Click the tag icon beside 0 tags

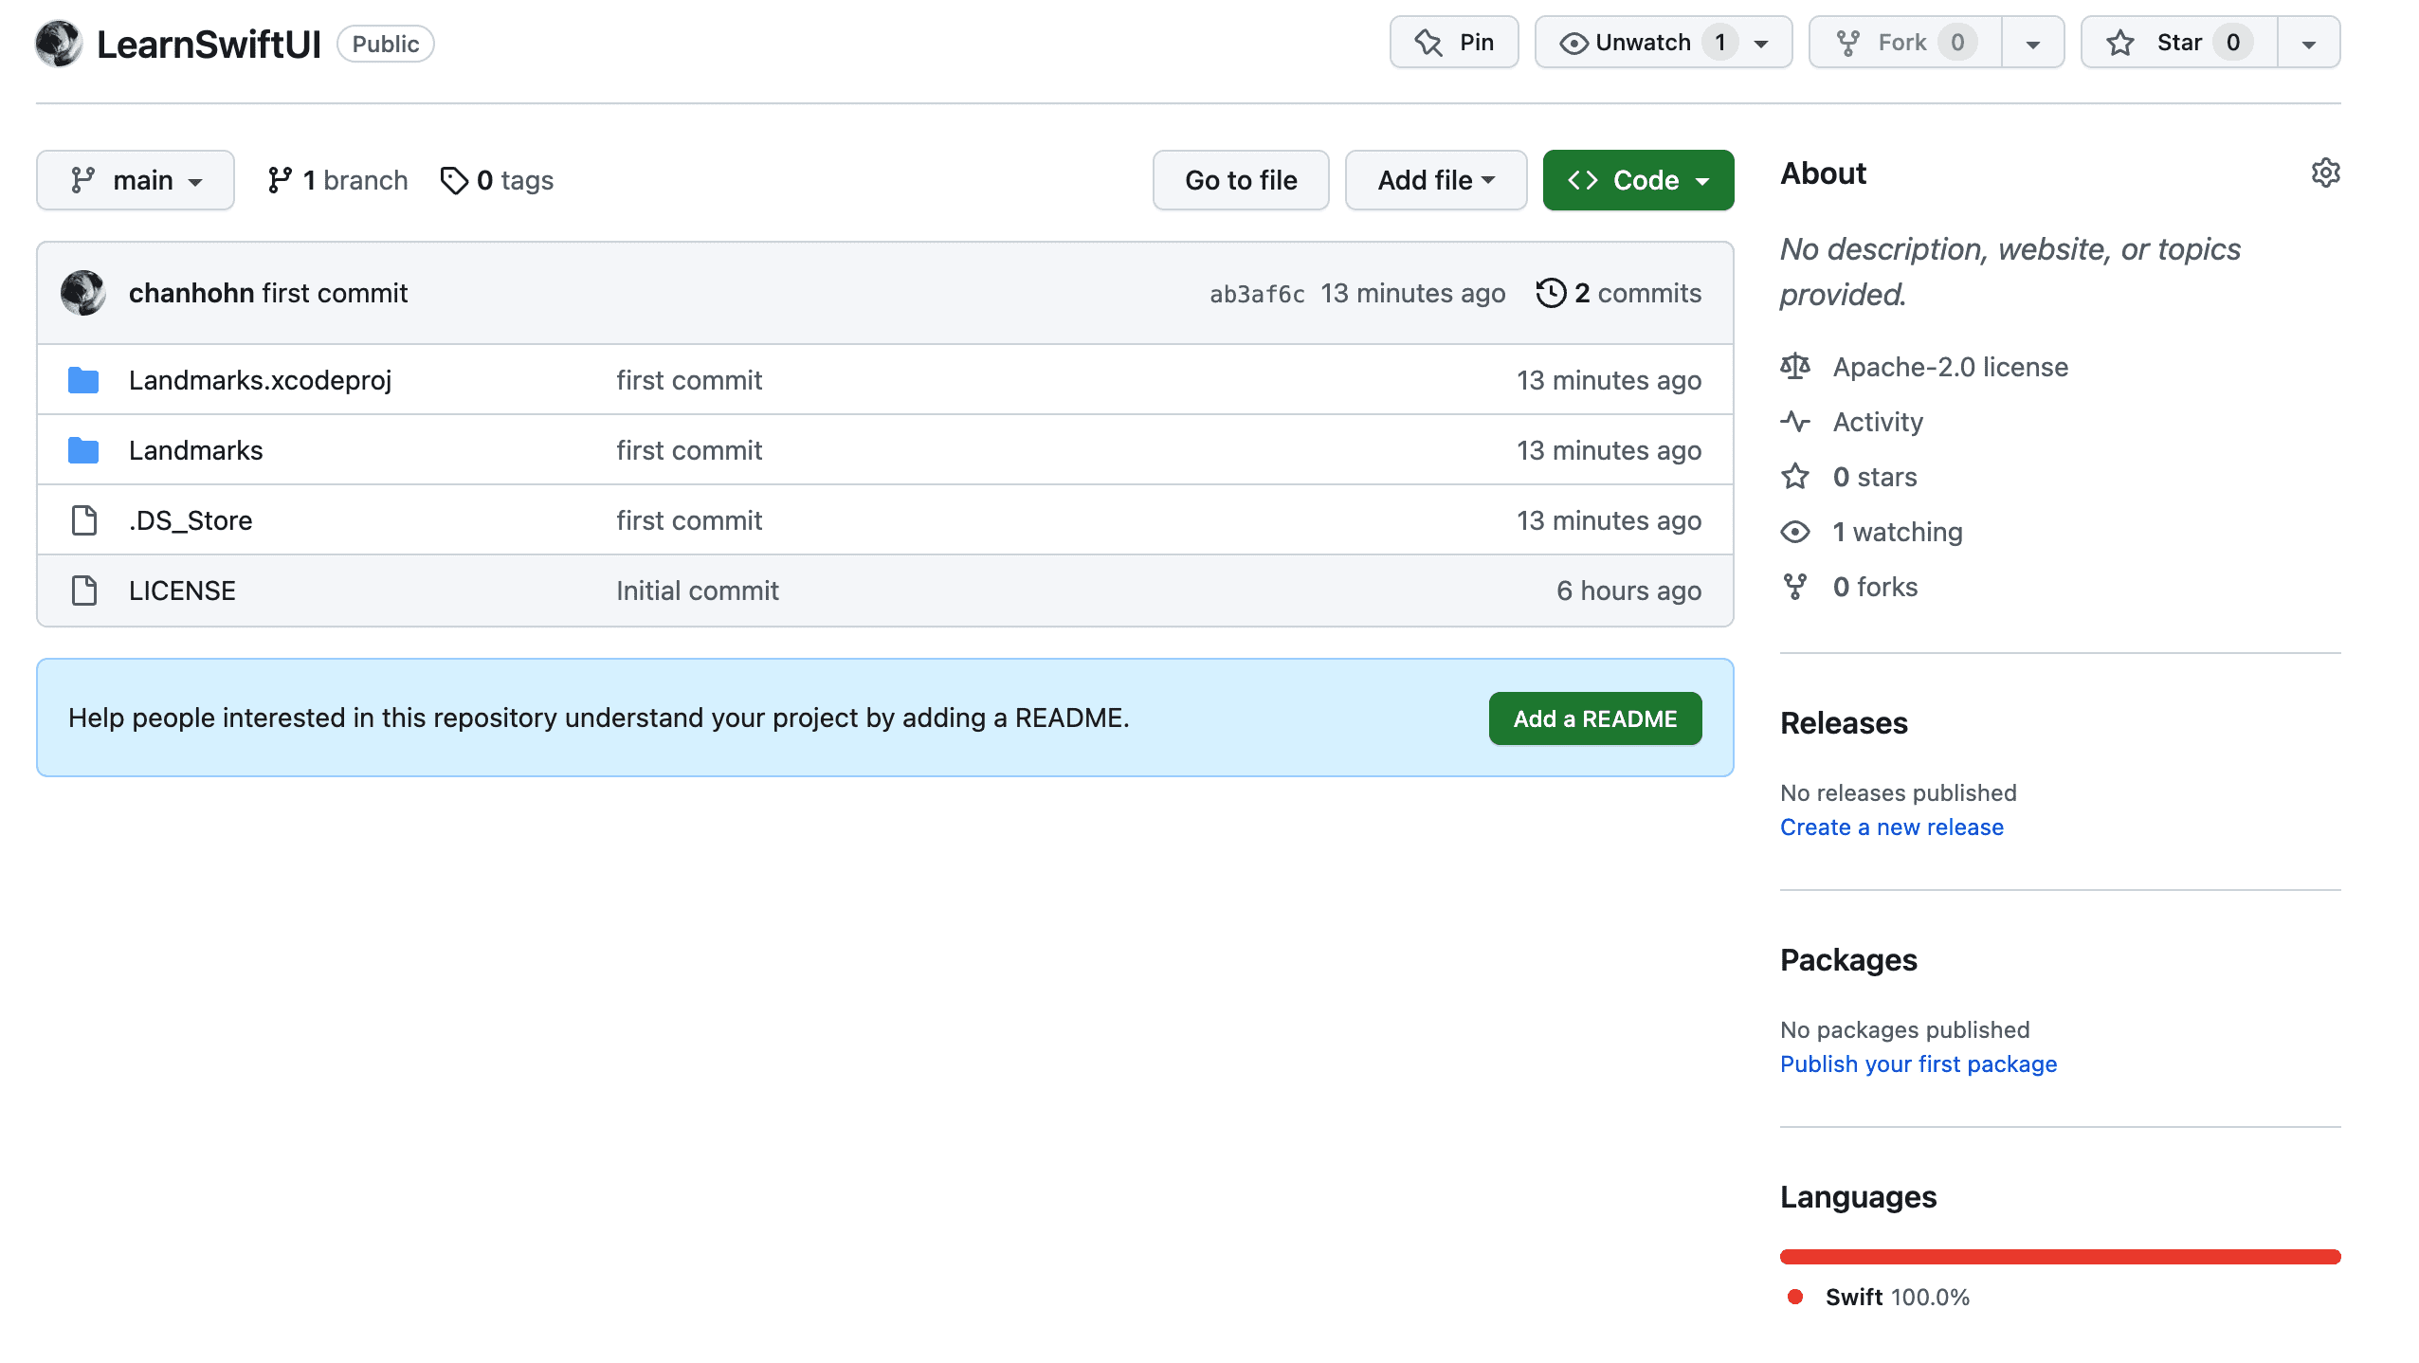coord(454,180)
